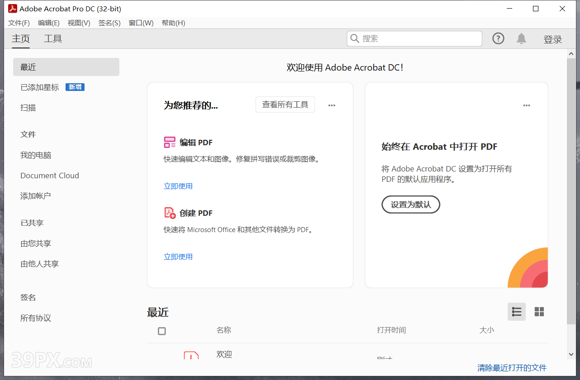The height and width of the screenshot is (380, 580).
Task: Click in the 搜索 search field
Action: [x=415, y=39]
